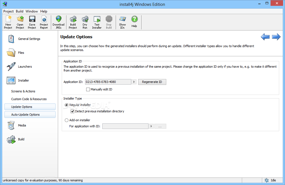
Task: Open the Project Report toolbar icon
Action: click(x=44, y=22)
